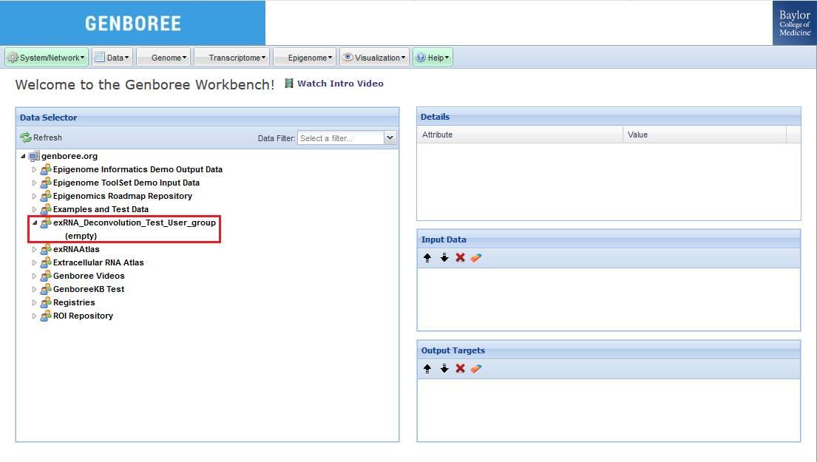Click move-down arrow in Input Data panel

pos(444,258)
